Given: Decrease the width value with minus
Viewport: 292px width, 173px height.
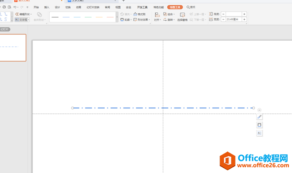Looking at the screenshot, I should pyautogui.click(x=223, y=19).
